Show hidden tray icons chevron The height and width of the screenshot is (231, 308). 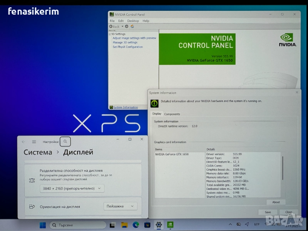230,224
